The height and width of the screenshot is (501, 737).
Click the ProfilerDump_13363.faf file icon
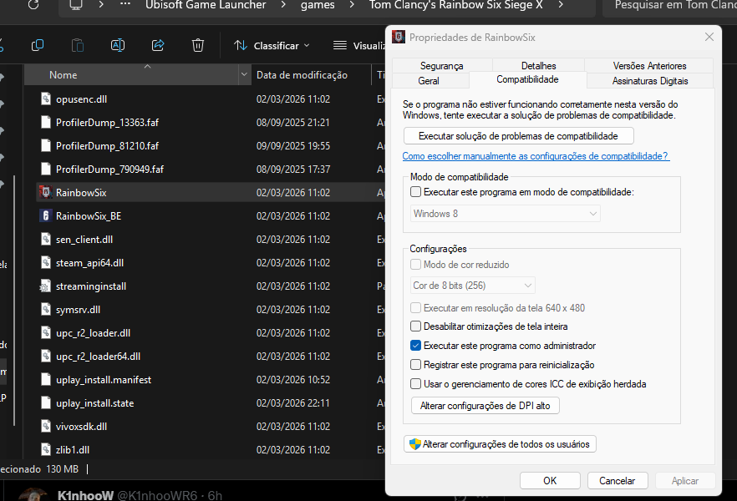pyautogui.click(x=46, y=123)
